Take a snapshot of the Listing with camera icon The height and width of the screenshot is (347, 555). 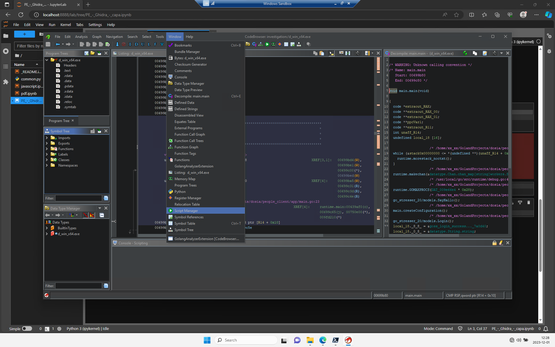(358, 53)
